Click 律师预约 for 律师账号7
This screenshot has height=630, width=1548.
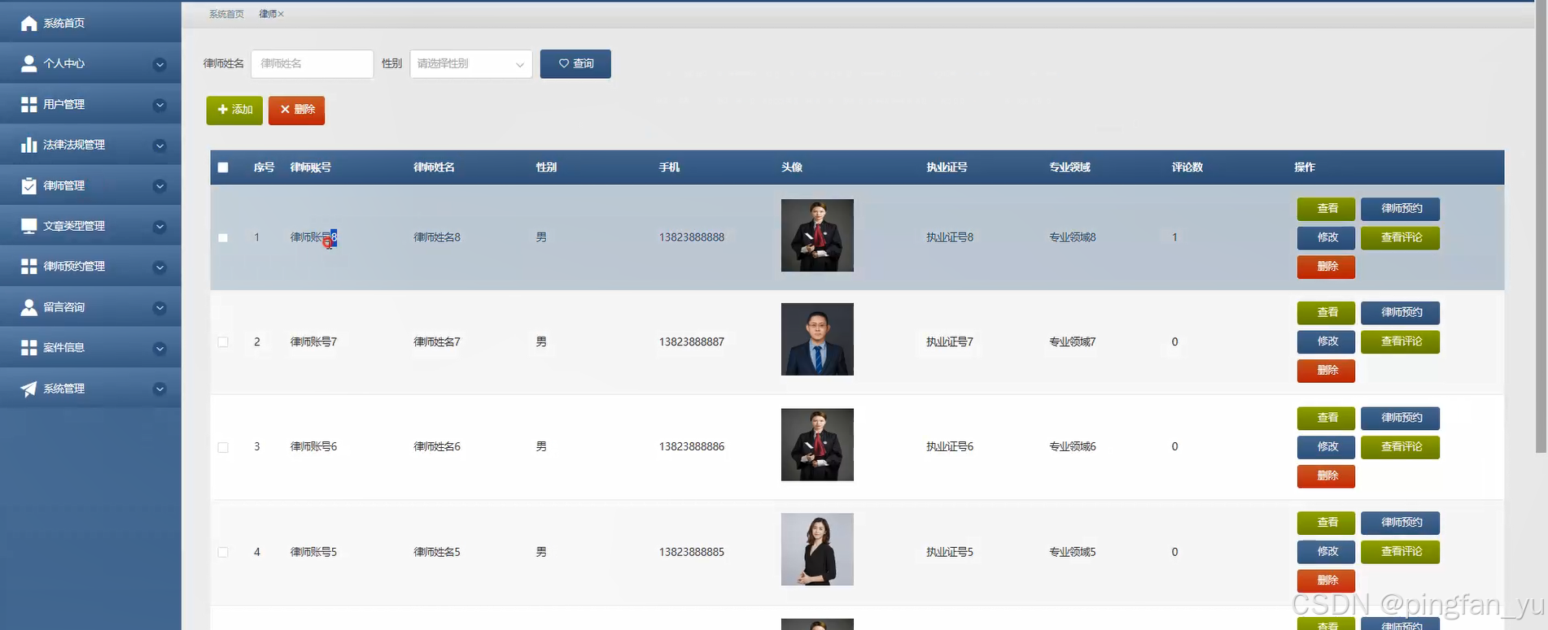(1400, 313)
